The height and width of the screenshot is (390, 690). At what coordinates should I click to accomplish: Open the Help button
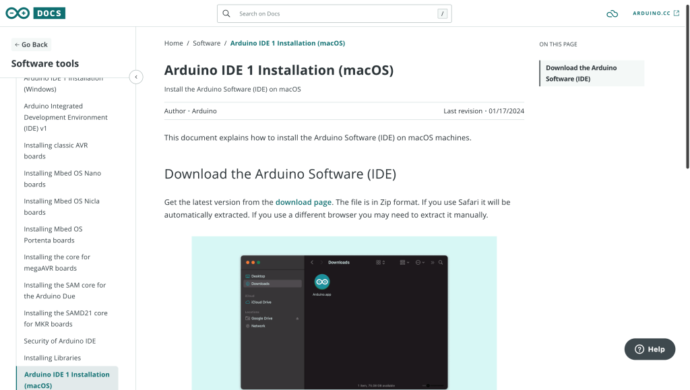(650, 349)
